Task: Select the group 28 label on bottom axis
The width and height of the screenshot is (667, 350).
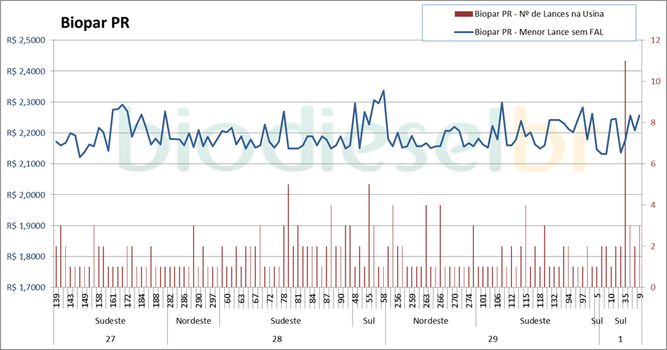Action: [276, 339]
